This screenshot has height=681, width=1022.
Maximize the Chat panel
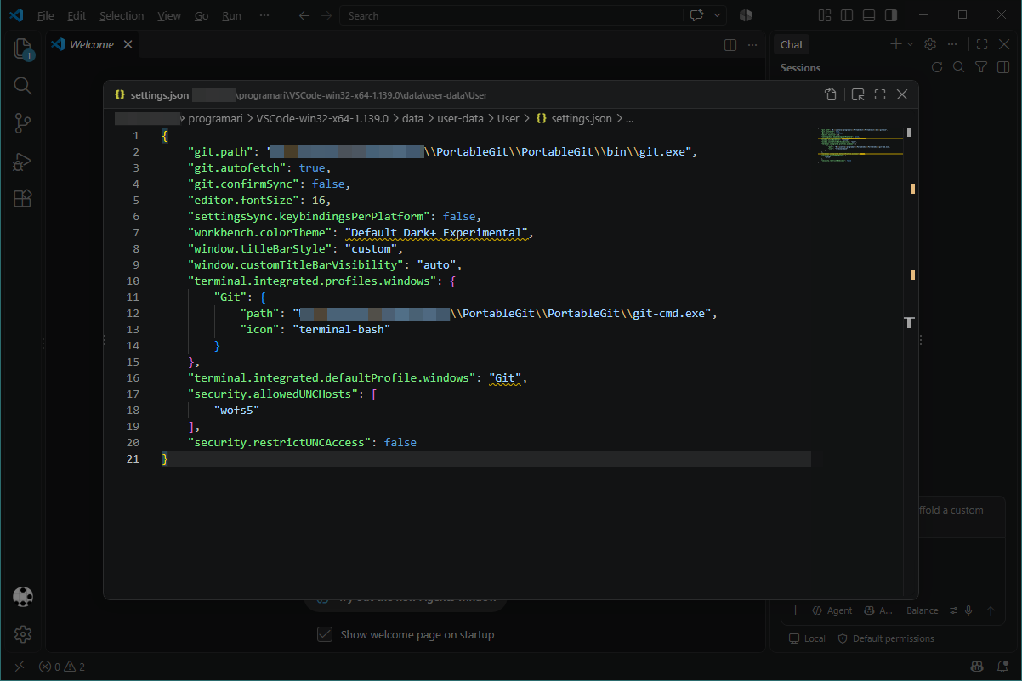click(x=981, y=44)
